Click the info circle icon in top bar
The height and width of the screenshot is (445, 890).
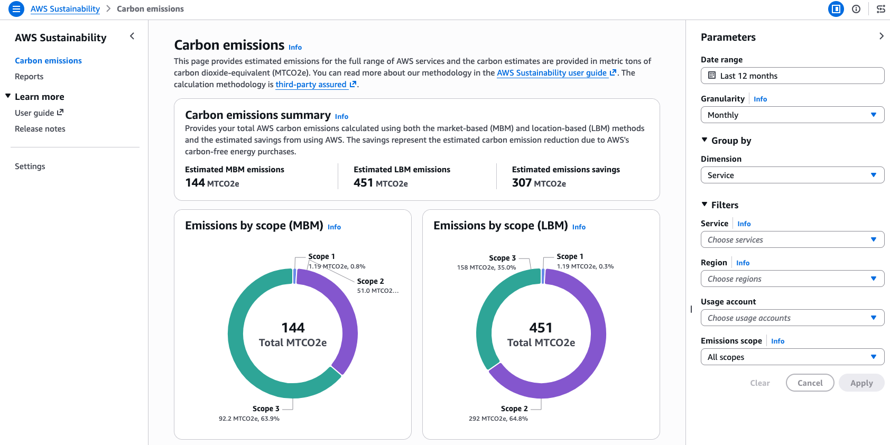856,9
